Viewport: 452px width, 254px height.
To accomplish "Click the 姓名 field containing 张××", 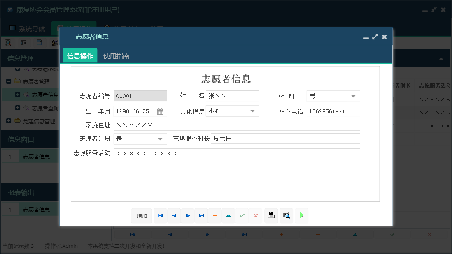I will [x=233, y=96].
